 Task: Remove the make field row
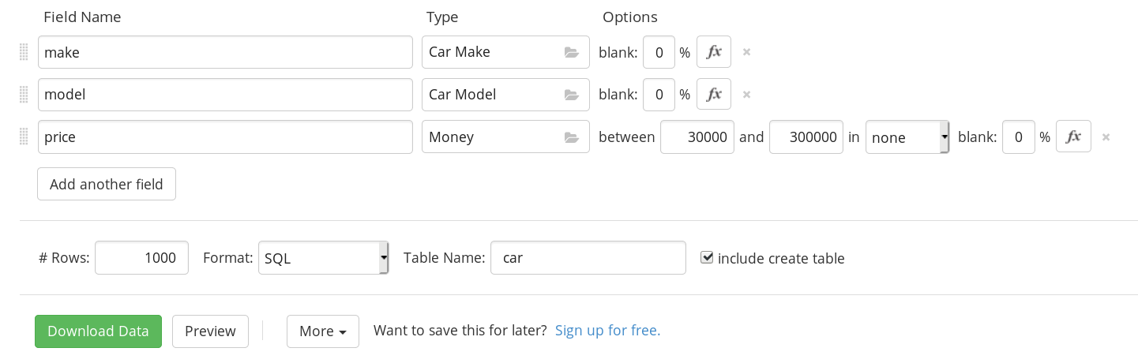(746, 52)
